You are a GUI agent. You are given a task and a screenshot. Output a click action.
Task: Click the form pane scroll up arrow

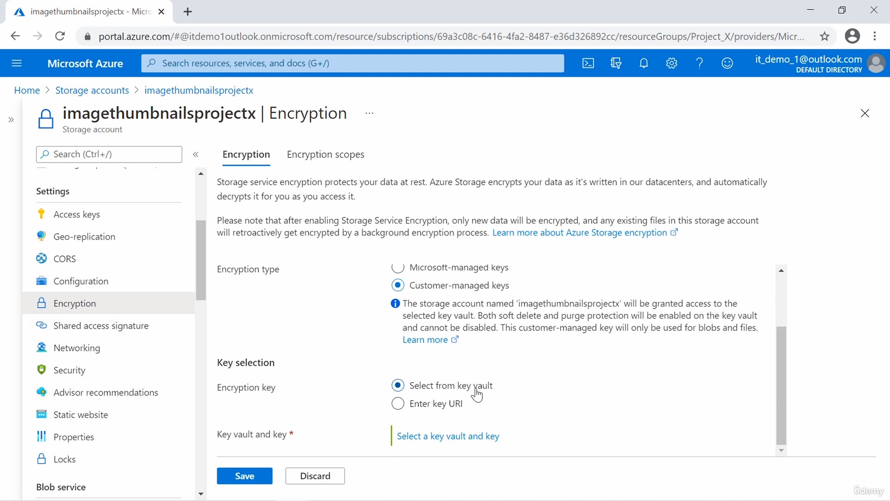click(782, 270)
